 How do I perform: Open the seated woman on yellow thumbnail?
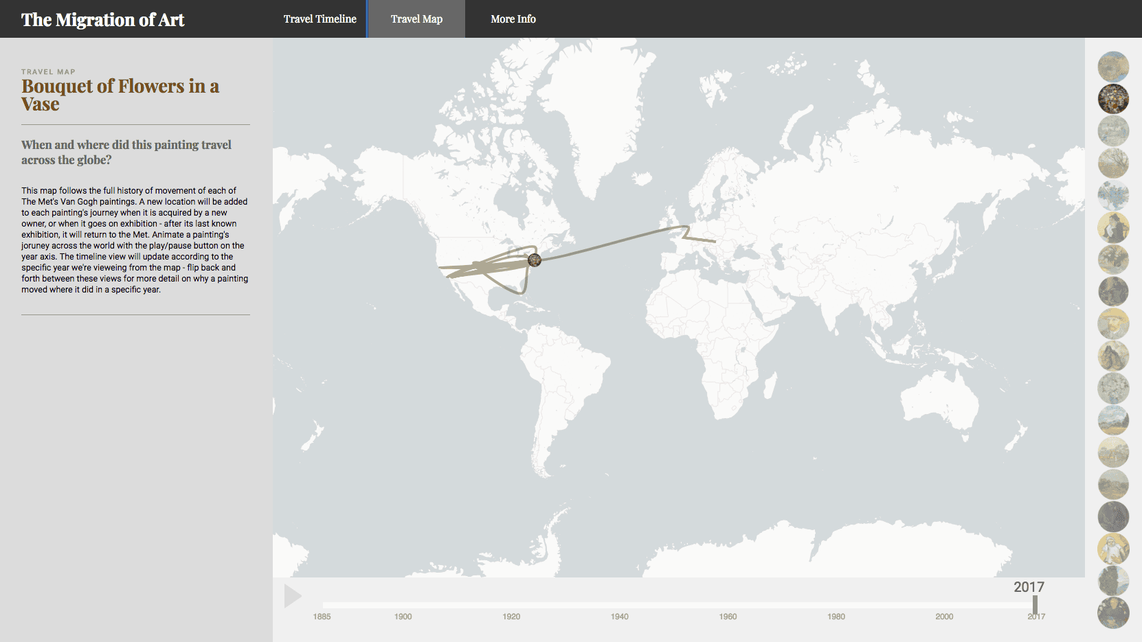point(1113,228)
